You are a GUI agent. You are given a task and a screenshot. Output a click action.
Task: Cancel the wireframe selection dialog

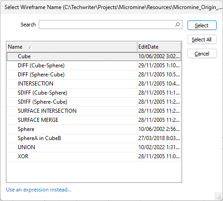click(x=202, y=54)
